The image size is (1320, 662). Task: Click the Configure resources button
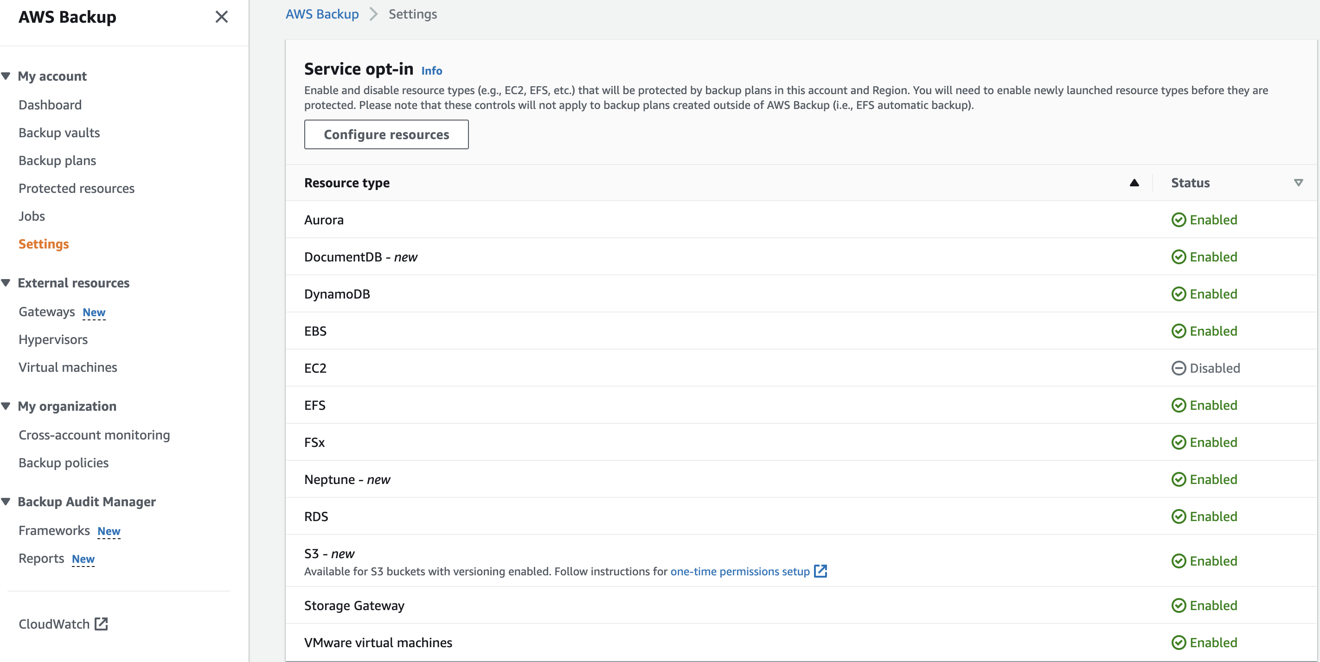coord(386,134)
